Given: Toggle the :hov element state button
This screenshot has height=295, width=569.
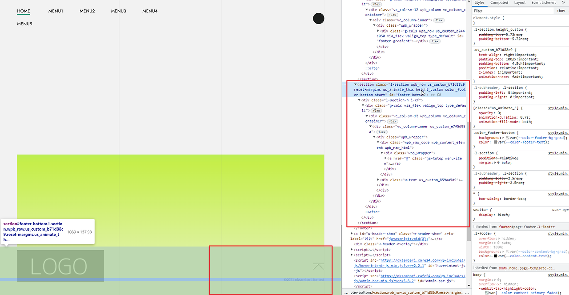Looking at the screenshot, I should (x=561, y=11).
